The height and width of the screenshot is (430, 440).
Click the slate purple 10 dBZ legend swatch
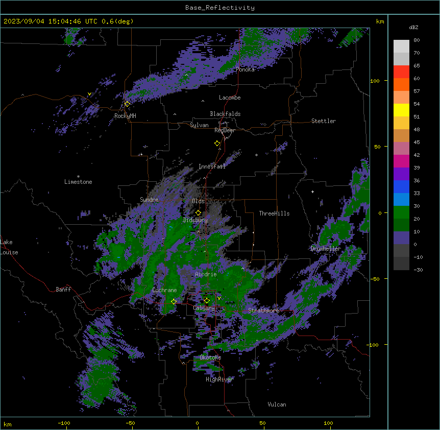[401, 238]
